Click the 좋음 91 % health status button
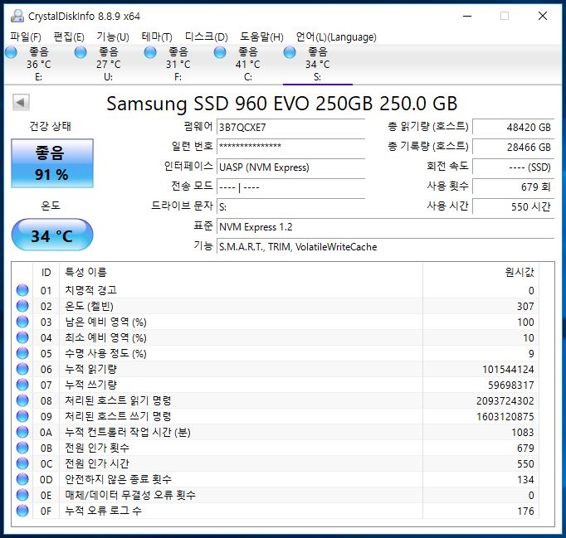This screenshot has height=538, width=566. click(52, 163)
